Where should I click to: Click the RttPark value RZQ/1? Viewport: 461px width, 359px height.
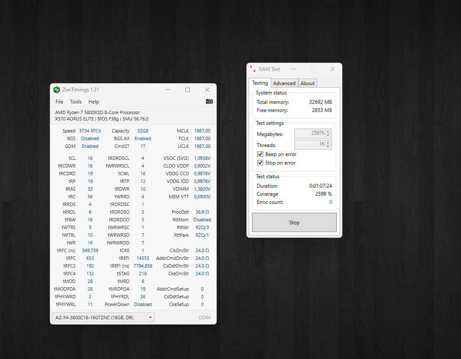coord(202,235)
